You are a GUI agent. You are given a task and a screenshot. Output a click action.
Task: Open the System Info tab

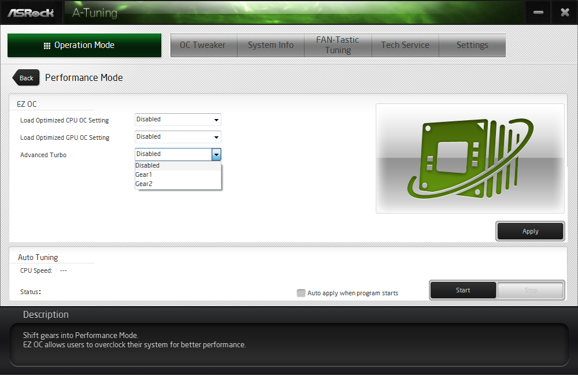(x=271, y=45)
